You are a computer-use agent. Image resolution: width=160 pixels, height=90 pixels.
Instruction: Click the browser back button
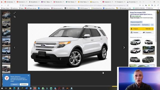click(2, 5)
